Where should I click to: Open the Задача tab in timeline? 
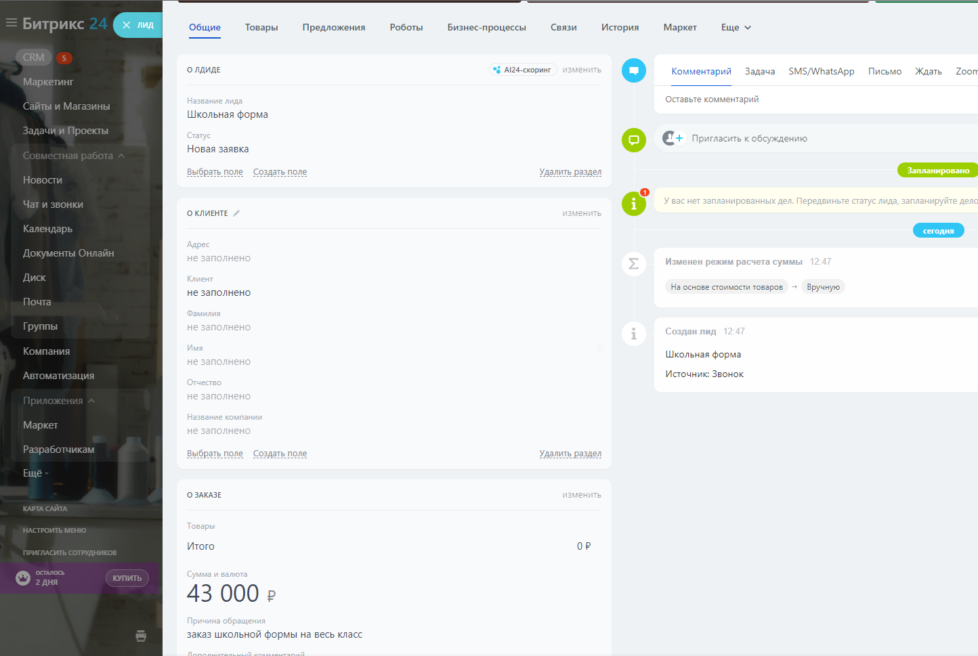(760, 71)
